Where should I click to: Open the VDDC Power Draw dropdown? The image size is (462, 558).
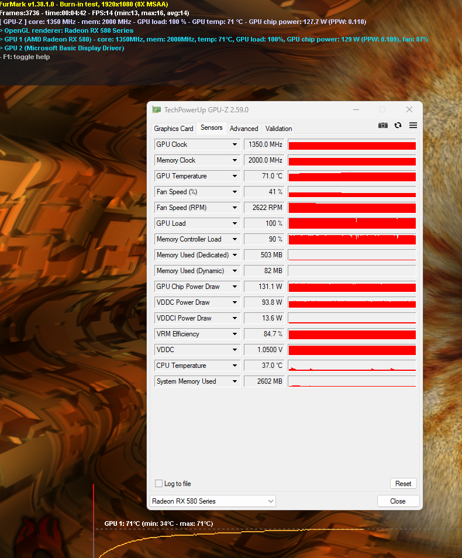coord(235,302)
